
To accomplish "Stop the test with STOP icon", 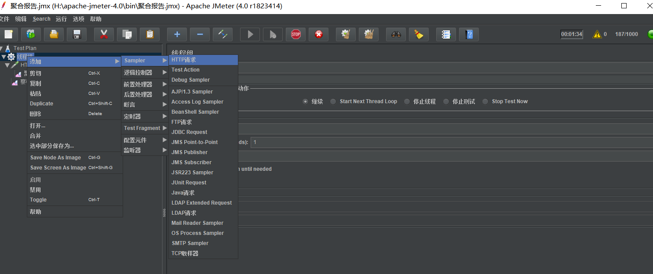I will click(x=295, y=34).
